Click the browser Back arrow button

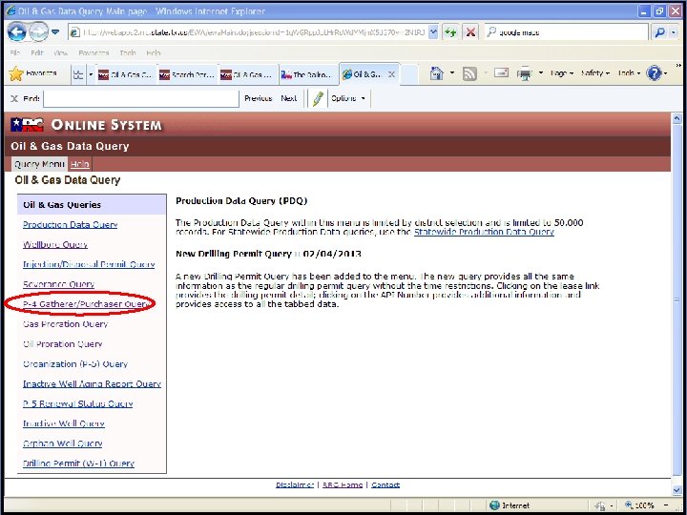[16, 32]
